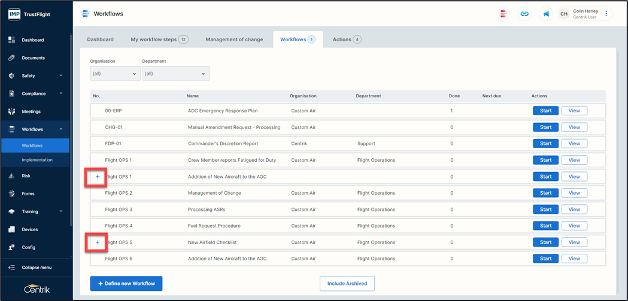Switch to Management of change tab

click(234, 39)
